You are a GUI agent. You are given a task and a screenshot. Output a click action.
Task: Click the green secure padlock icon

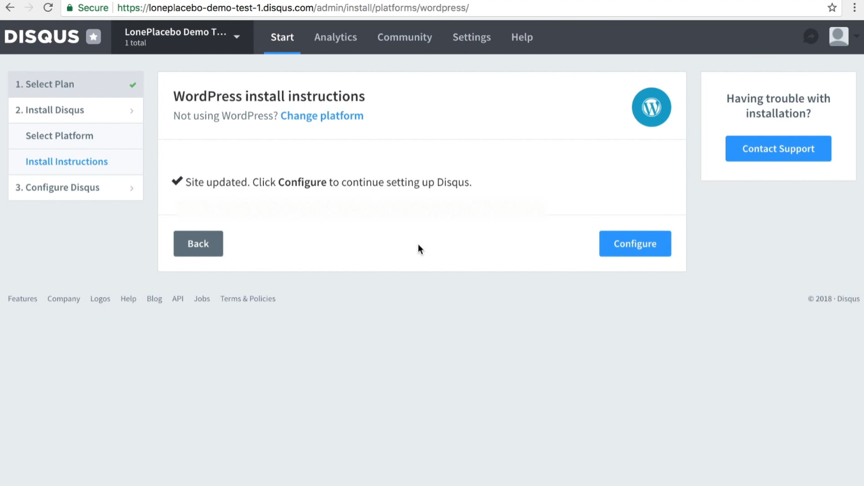[x=70, y=8]
